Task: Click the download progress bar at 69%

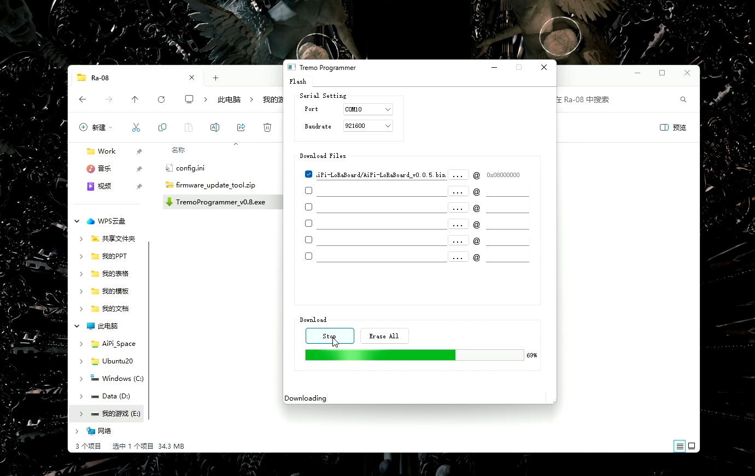Action: pyautogui.click(x=414, y=355)
